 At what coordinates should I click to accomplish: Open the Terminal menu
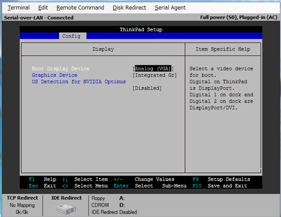19,8
